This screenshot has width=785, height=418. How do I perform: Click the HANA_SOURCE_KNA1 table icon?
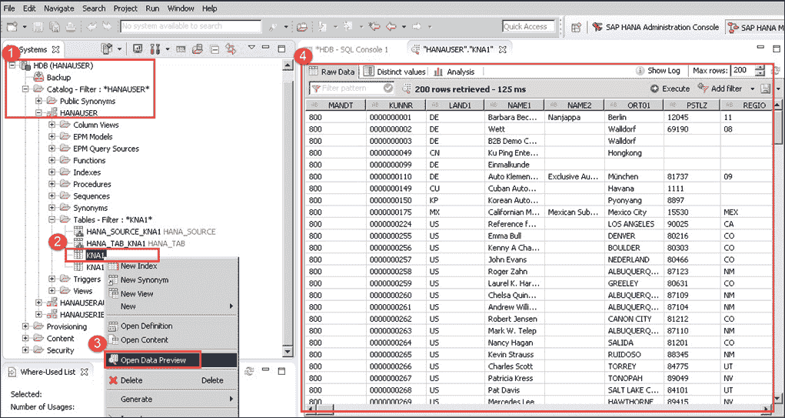tap(79, 232)
